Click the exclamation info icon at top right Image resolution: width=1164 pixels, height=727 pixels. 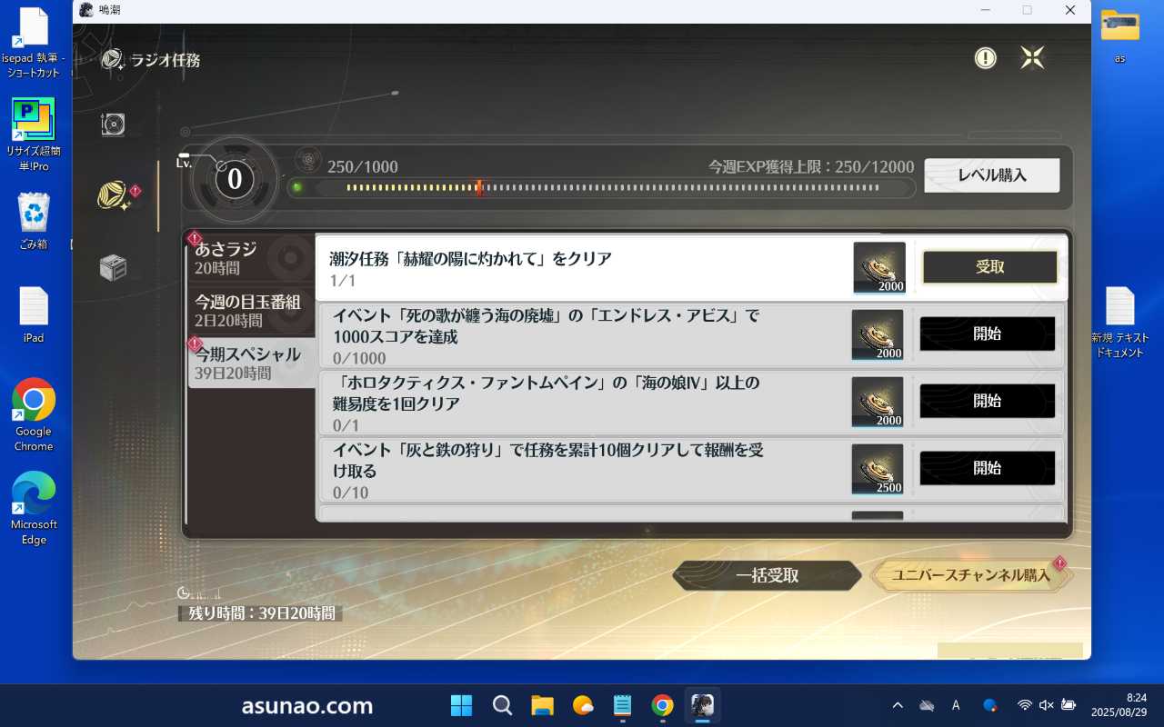[x=985, y=58]
